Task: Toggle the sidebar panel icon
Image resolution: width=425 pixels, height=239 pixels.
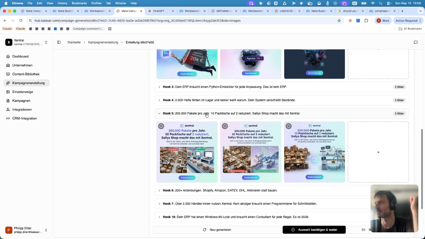Action: 59,42
